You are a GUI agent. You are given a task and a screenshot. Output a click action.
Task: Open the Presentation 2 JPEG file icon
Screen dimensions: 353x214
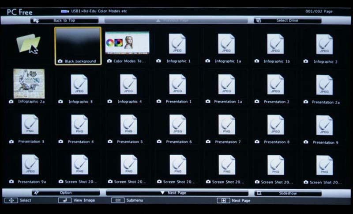click(x=275, y=84)
